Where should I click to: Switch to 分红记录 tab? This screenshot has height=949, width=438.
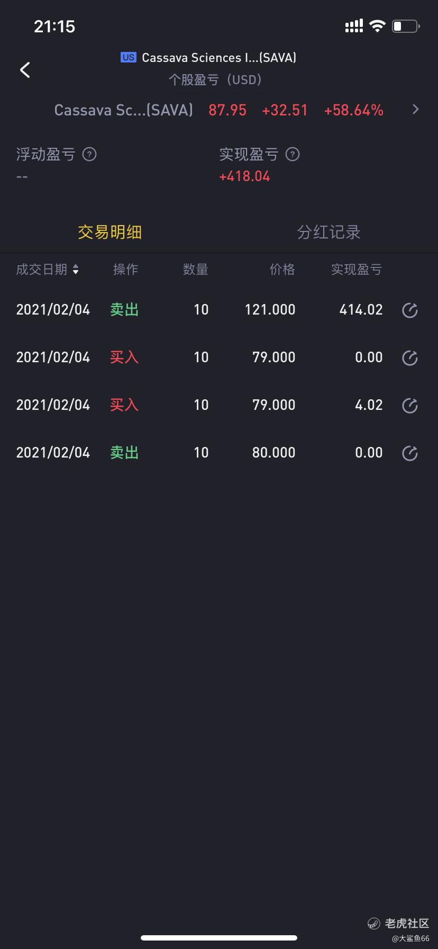328,232
